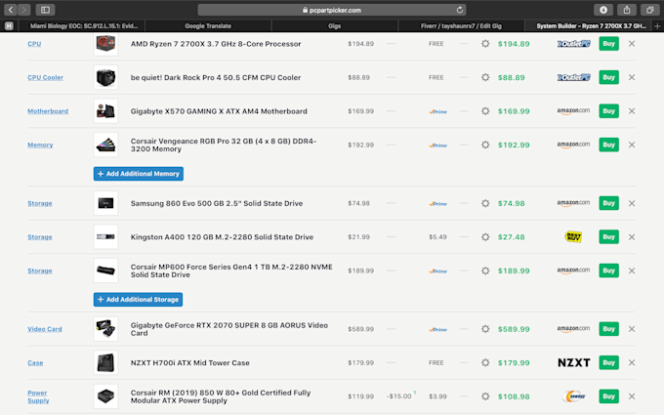Click the pcpartpicker.com address bar
This screenshot has width=664, height=415.
[332, 10]
